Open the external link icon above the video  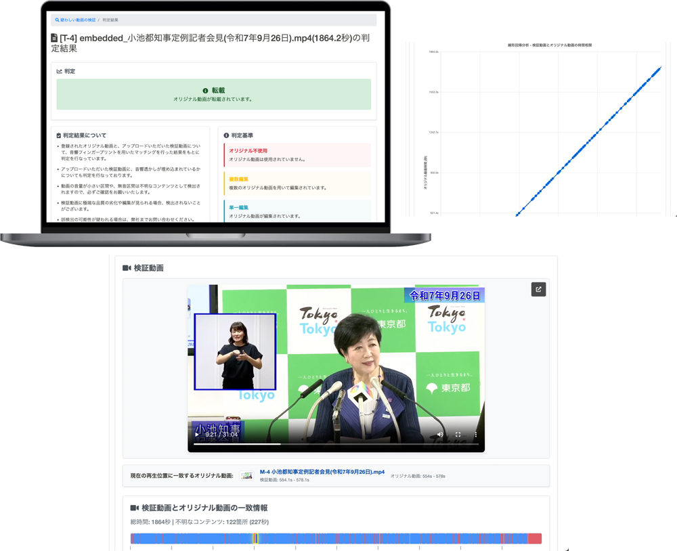click(538, 290)
